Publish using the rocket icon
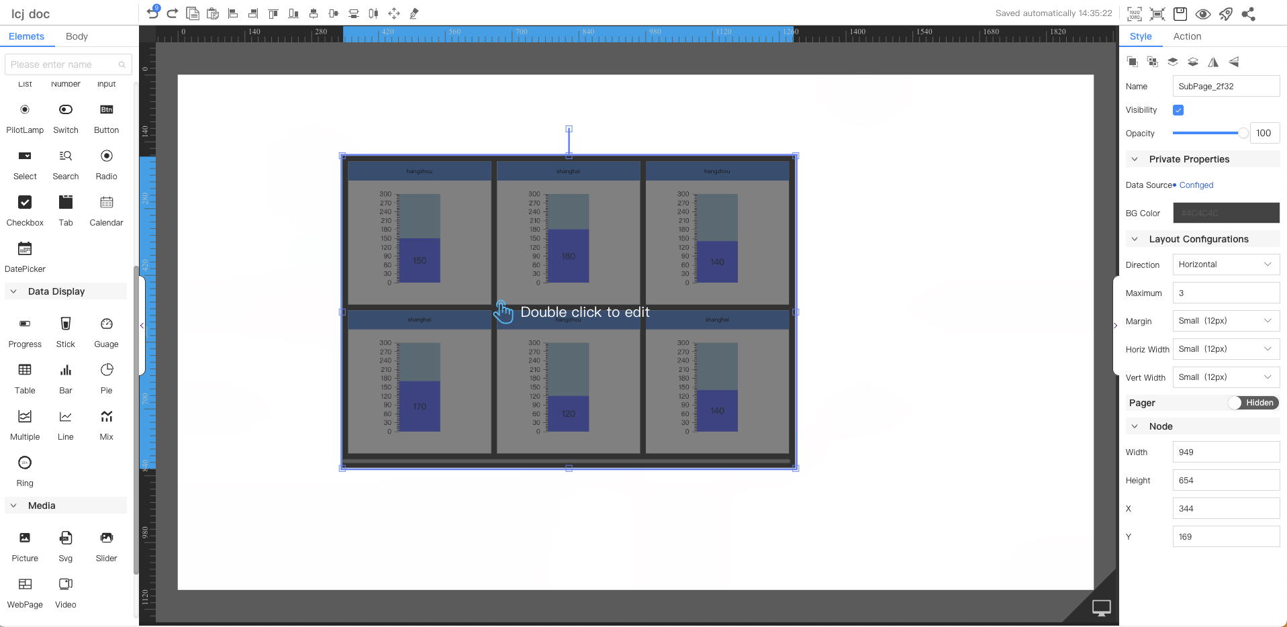 point(1226,13)
